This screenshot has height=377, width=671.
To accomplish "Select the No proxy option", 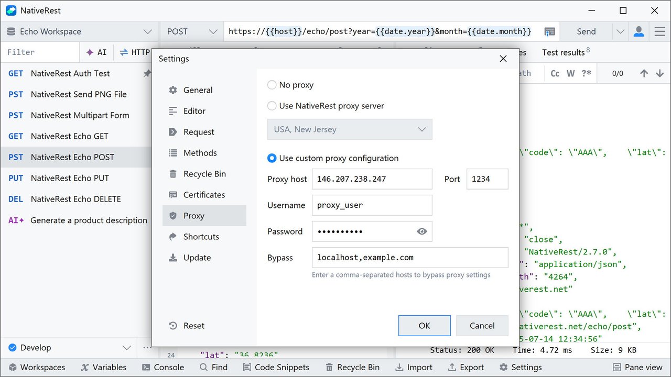I will coord(272,85).
